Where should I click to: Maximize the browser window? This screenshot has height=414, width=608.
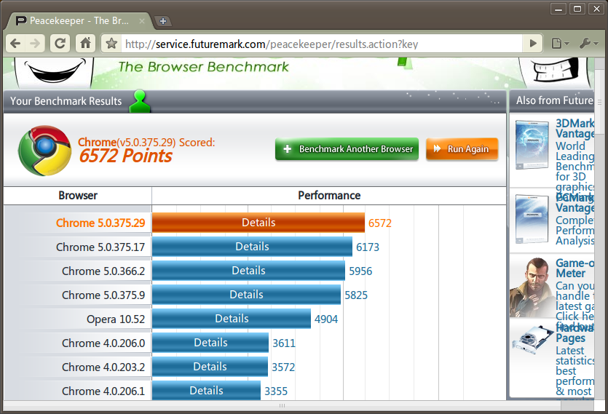click(x=577, y=9)
